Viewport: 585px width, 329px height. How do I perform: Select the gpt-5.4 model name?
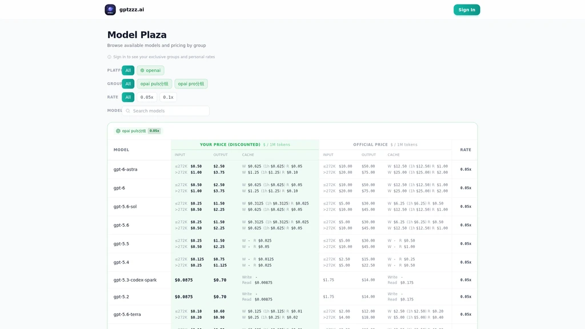click(x=121, y=262)
